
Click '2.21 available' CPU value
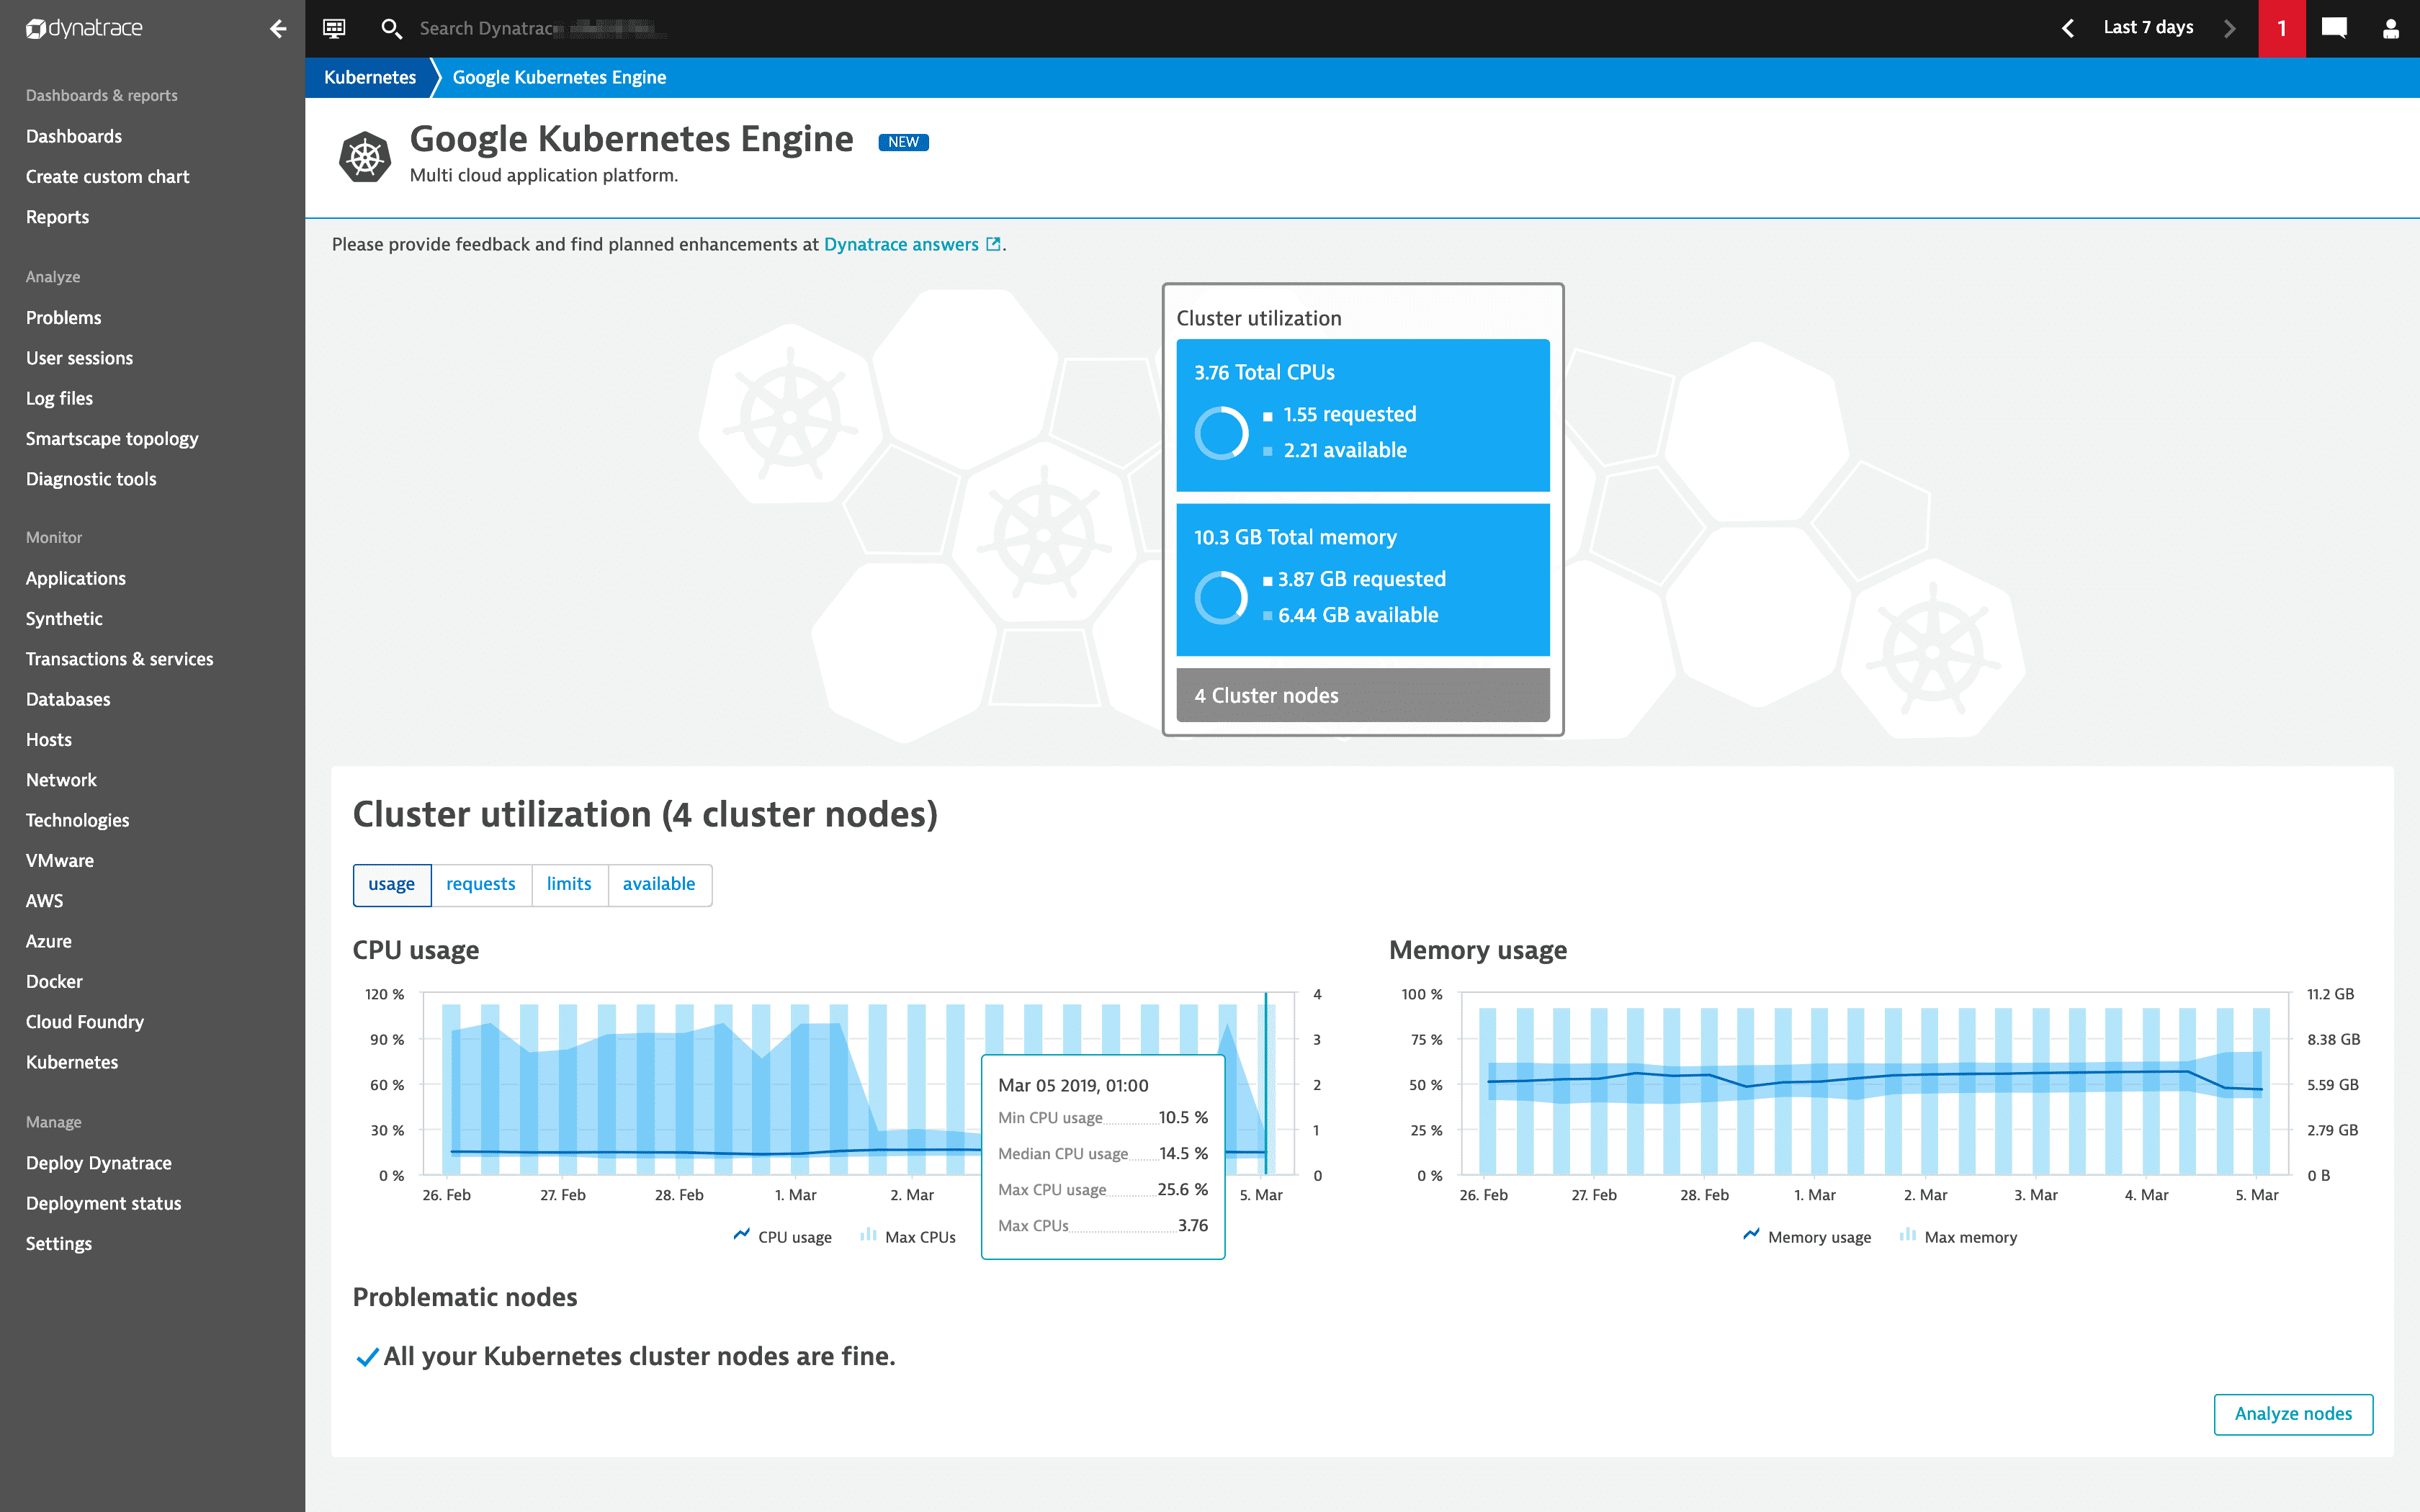point(1345,450)
